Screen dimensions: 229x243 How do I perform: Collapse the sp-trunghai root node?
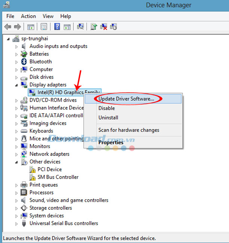point(8,39)
